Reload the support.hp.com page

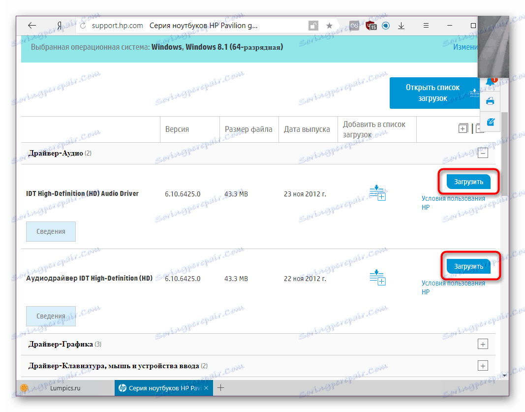tap(83, 26)
